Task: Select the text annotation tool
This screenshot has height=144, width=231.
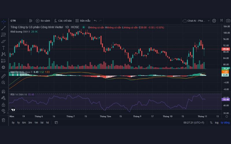Action: (x=3, y=48)
